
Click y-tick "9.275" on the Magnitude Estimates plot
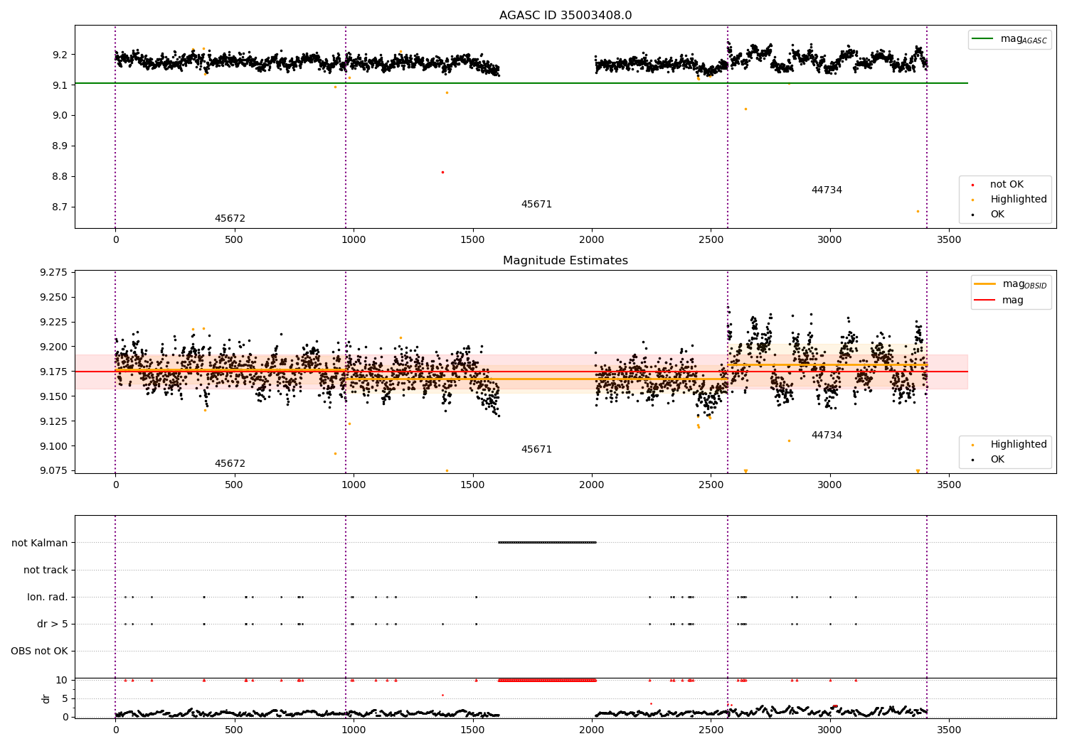pos(54,273)
